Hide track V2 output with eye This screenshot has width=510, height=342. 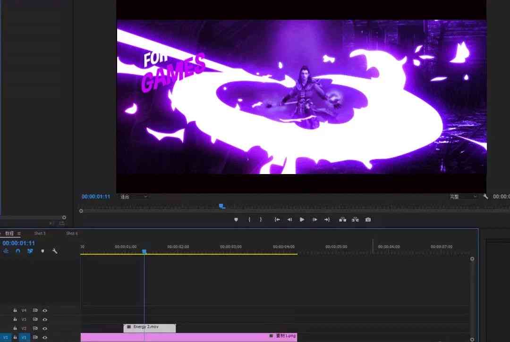45,328
